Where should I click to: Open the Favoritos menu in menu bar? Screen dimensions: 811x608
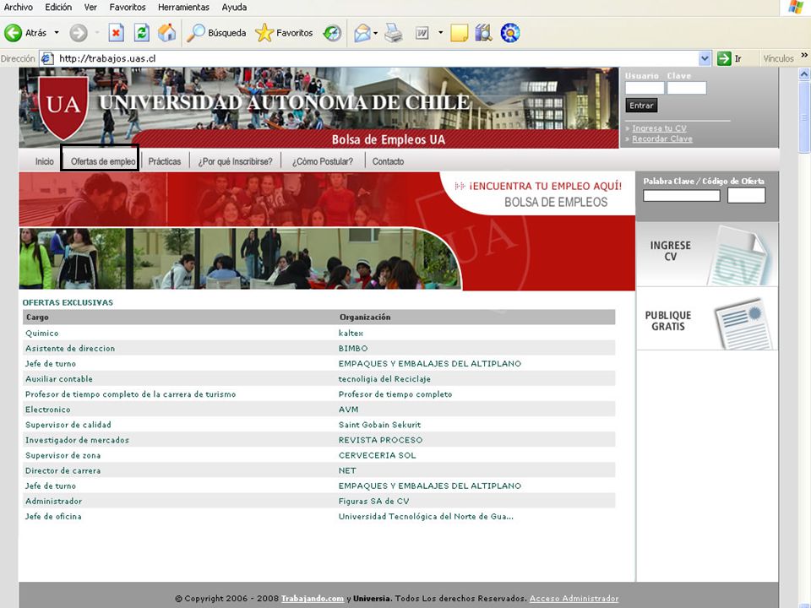[128, 8]
